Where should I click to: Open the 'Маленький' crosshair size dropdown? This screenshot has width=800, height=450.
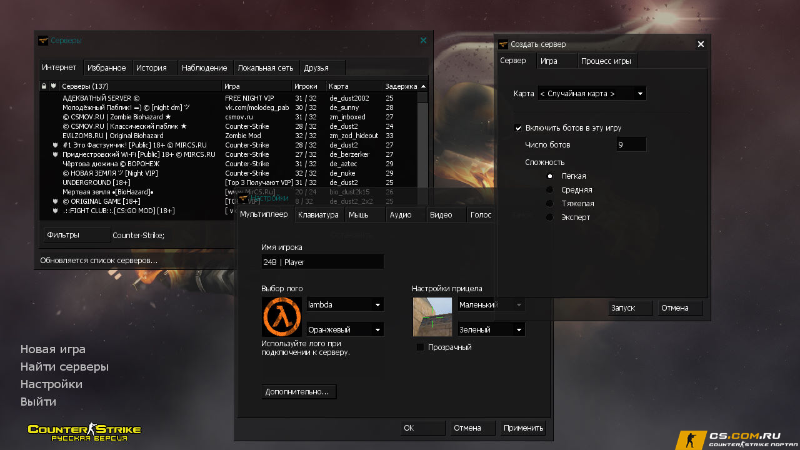coord(491,305)
